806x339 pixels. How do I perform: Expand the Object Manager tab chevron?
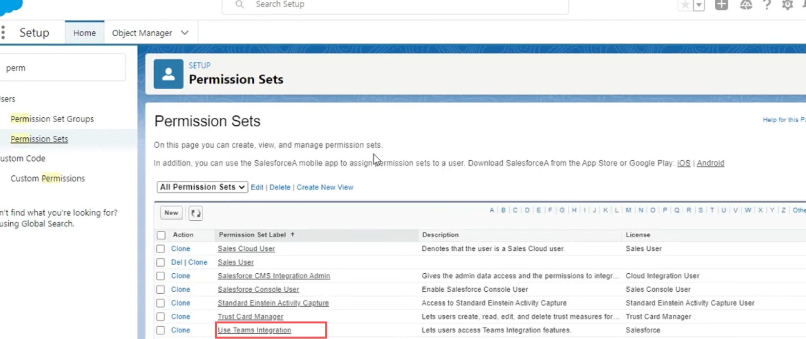pyautogui.click(x=185, y=33)
